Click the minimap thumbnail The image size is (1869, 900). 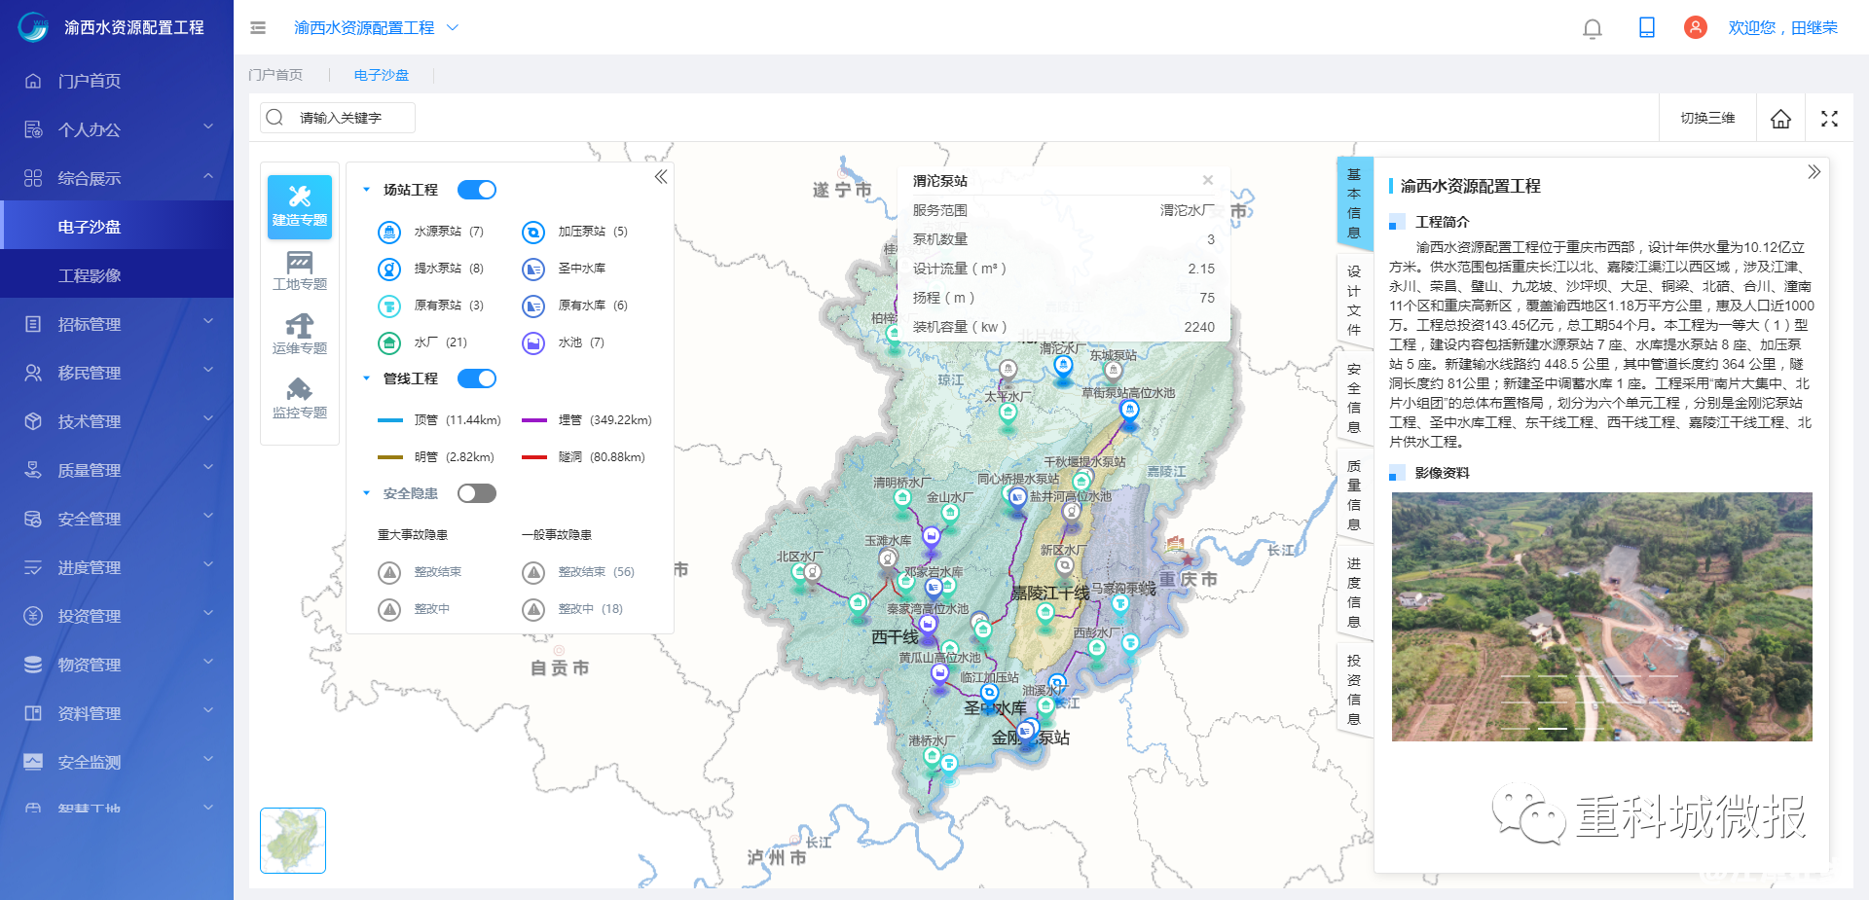point(293,841)
